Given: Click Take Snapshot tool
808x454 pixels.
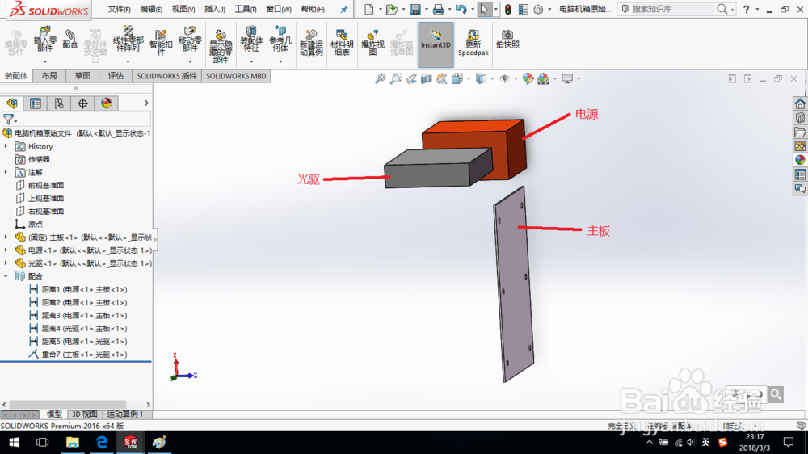Looking at the screenshot, I should 507,39.
